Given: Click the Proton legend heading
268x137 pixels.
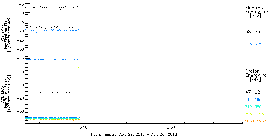Looking at the screenshot, I should 252,71.
